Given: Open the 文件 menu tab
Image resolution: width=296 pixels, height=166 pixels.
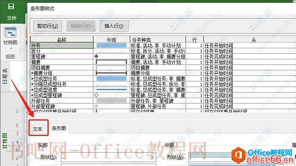Looking at the screenshot, I should (x=12, y=18).
